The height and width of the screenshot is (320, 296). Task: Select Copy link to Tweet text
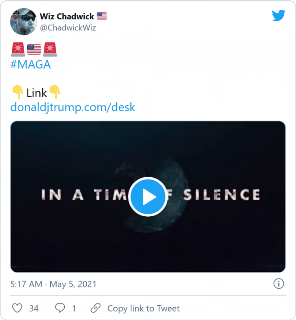tap(143, 308)
